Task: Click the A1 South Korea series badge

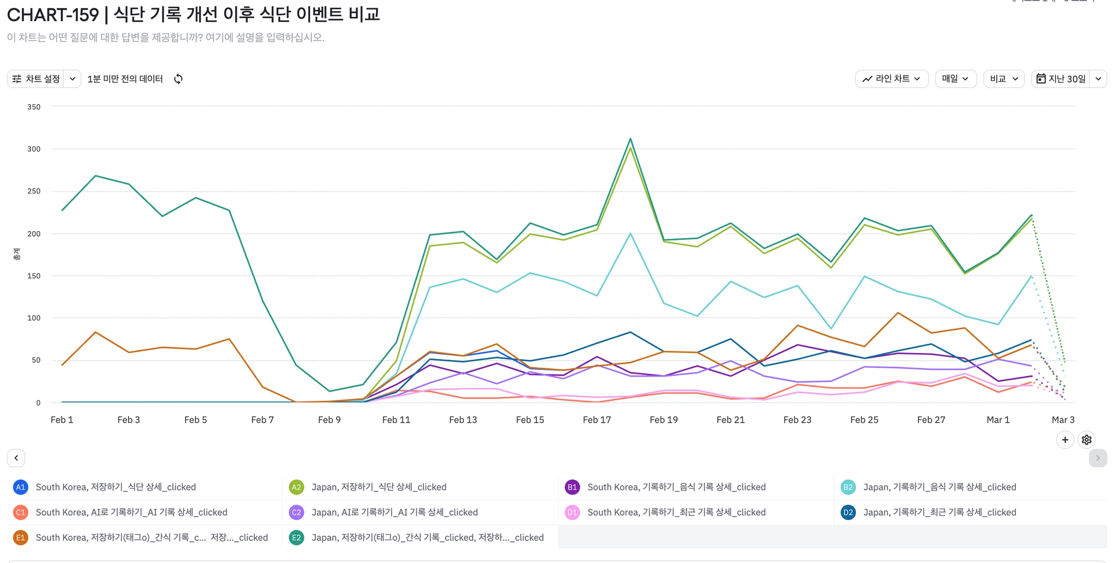Action: pos(20,487)
